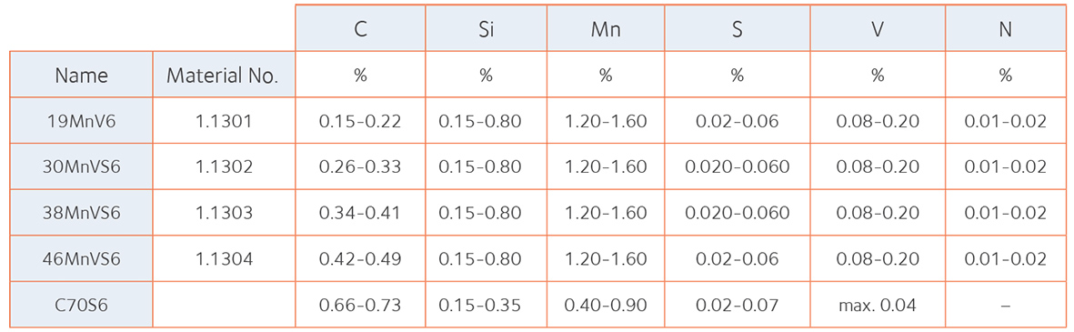
Task: Select material number 1.1304 cell
Action: coord(224,258)
